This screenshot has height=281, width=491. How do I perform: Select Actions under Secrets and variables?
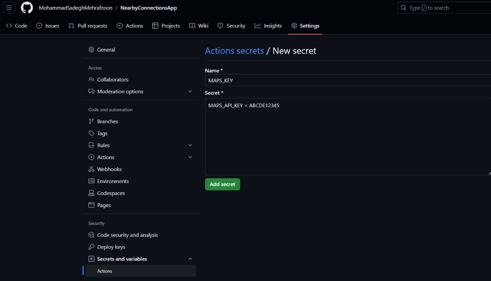(141, 271)
